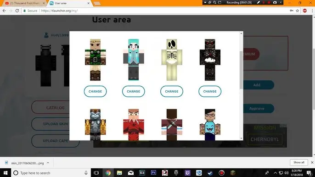
Task: Open the Chrome three-dot menu
Action: 312,11
